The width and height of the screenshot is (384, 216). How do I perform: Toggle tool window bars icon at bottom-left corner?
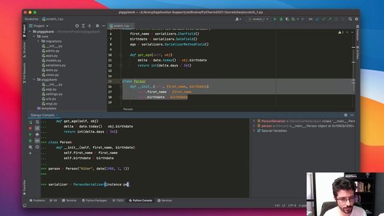click(25, 205)
